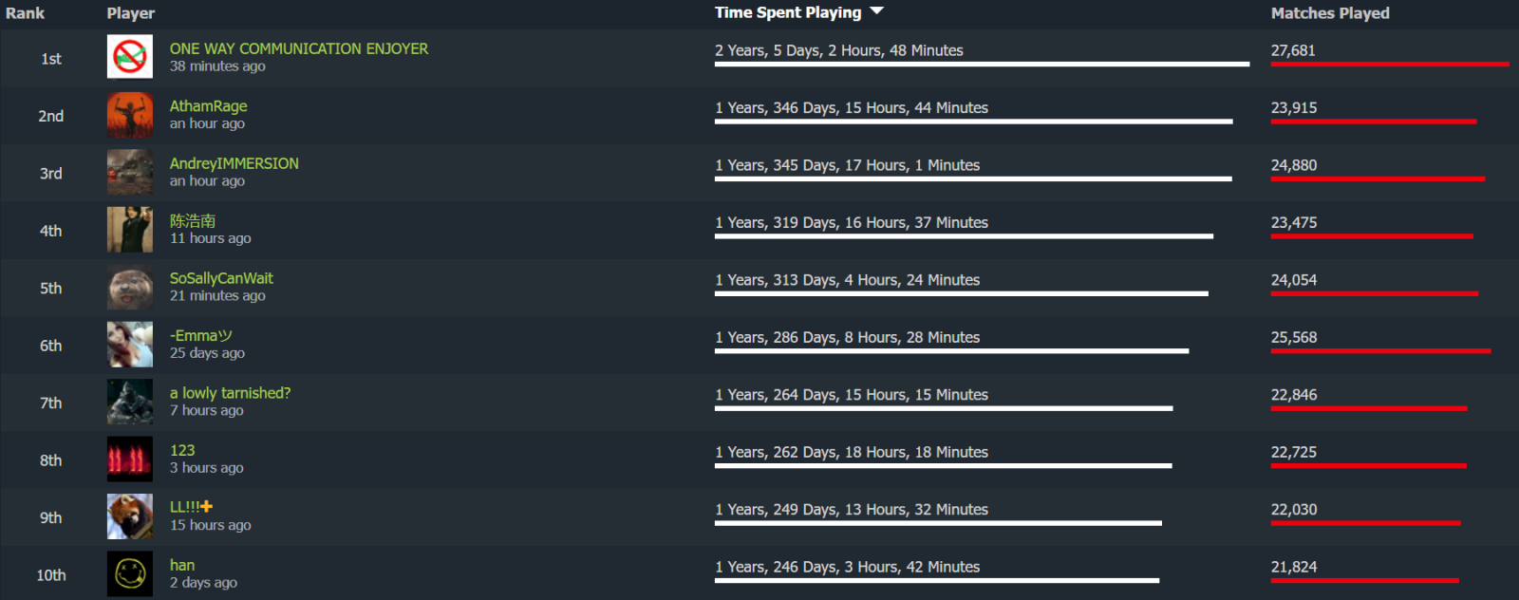Click the red panda avatar of LL!!!
Image resolution: width=1519 pixels, height=600 pixels.
pos(129,516)
